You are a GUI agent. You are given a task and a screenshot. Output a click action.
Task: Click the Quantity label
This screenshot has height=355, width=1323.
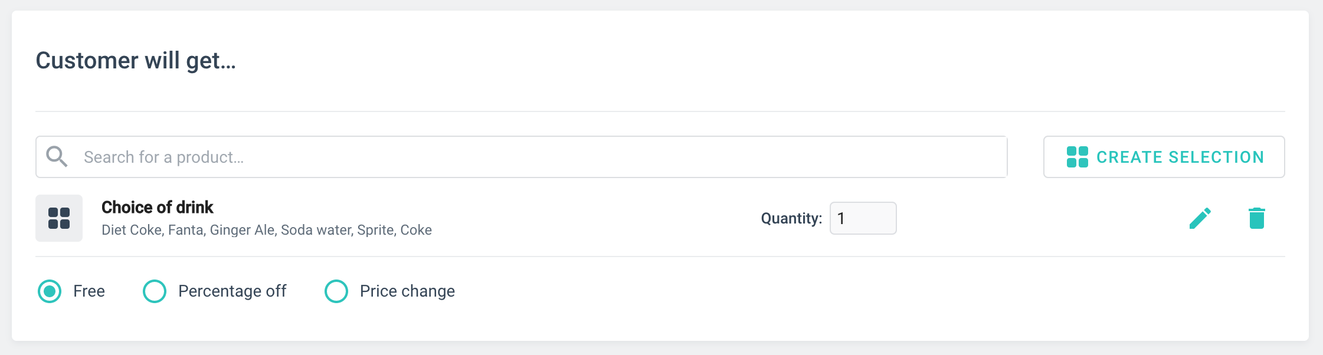(x=791, y=219)
